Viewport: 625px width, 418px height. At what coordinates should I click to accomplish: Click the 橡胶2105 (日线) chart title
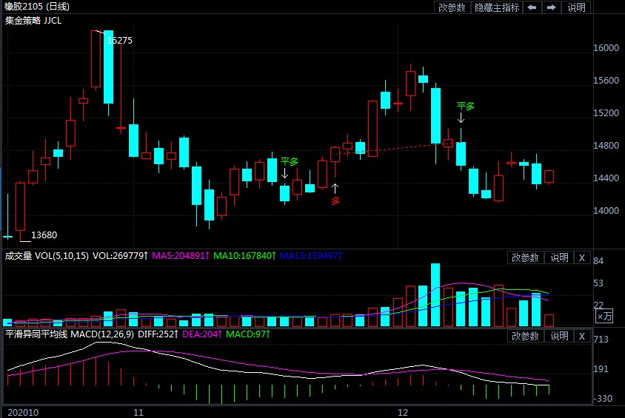[37, 7]
